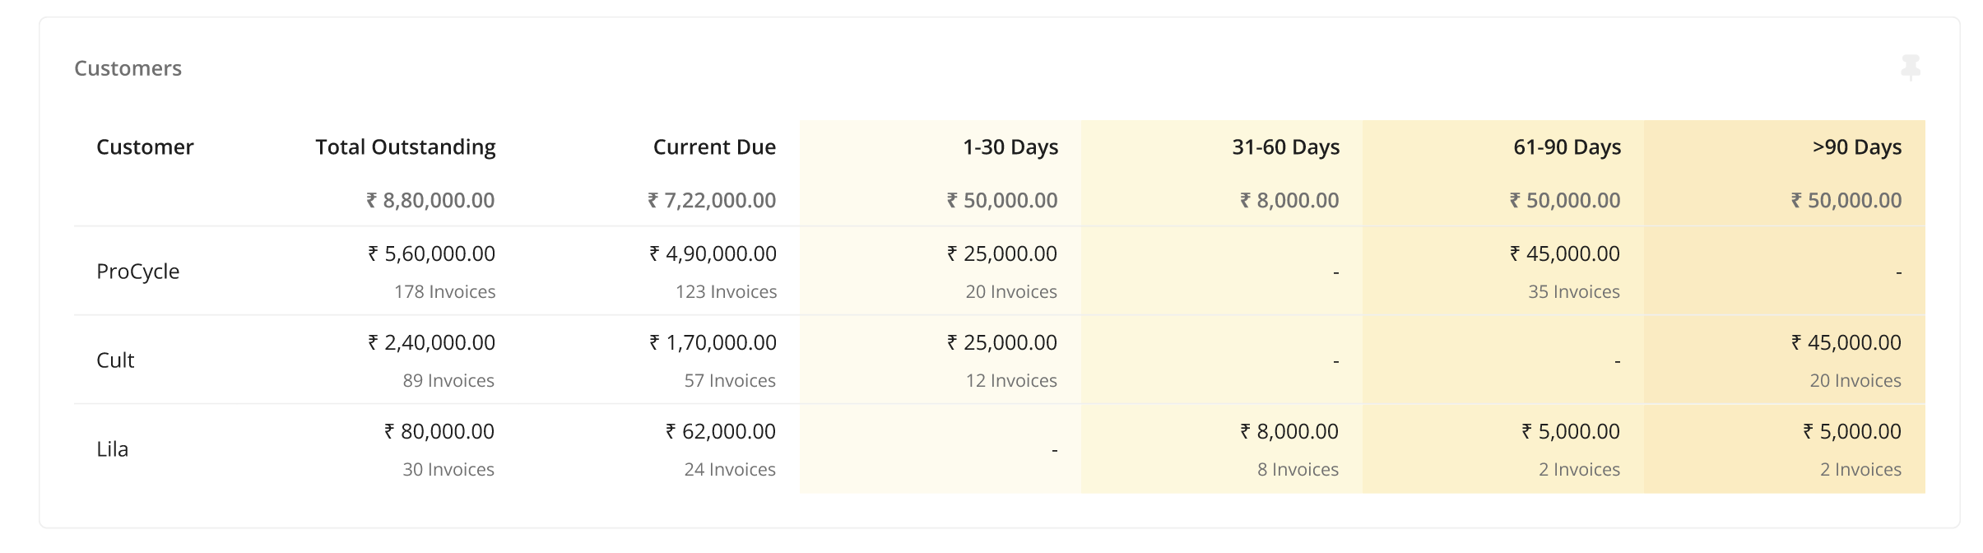Click the 61-90 Days column header
The height and width of the screenshot is (553, 1983).
tap(1567, 147)
